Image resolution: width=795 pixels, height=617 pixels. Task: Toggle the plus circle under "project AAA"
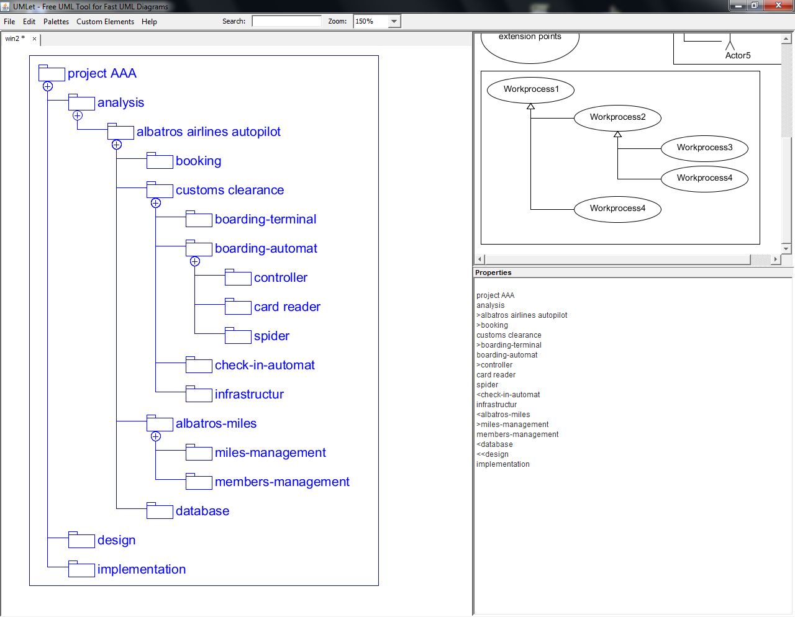[48, 87]
